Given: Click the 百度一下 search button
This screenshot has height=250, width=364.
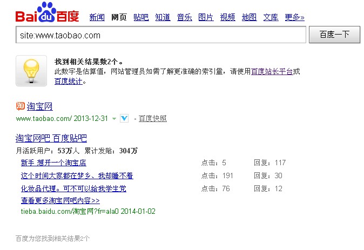Looking at the screenshot, I should 334,35.
